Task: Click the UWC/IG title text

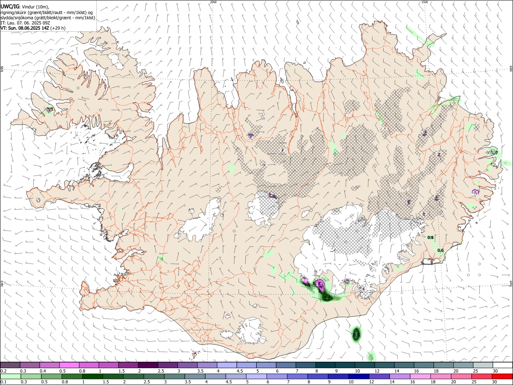Action: (x=10, y=6)
